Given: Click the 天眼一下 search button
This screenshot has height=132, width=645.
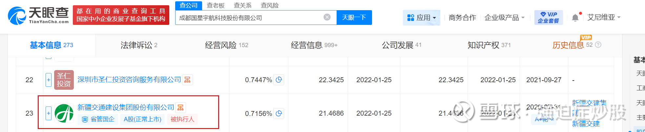Looking at the screenshot, I should 354,17.
